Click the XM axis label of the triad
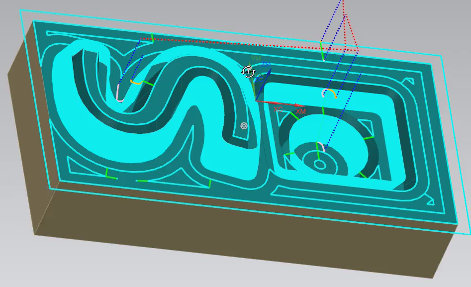Image resolution: width=471 pixels, height=287 pixels. (301, 111)
